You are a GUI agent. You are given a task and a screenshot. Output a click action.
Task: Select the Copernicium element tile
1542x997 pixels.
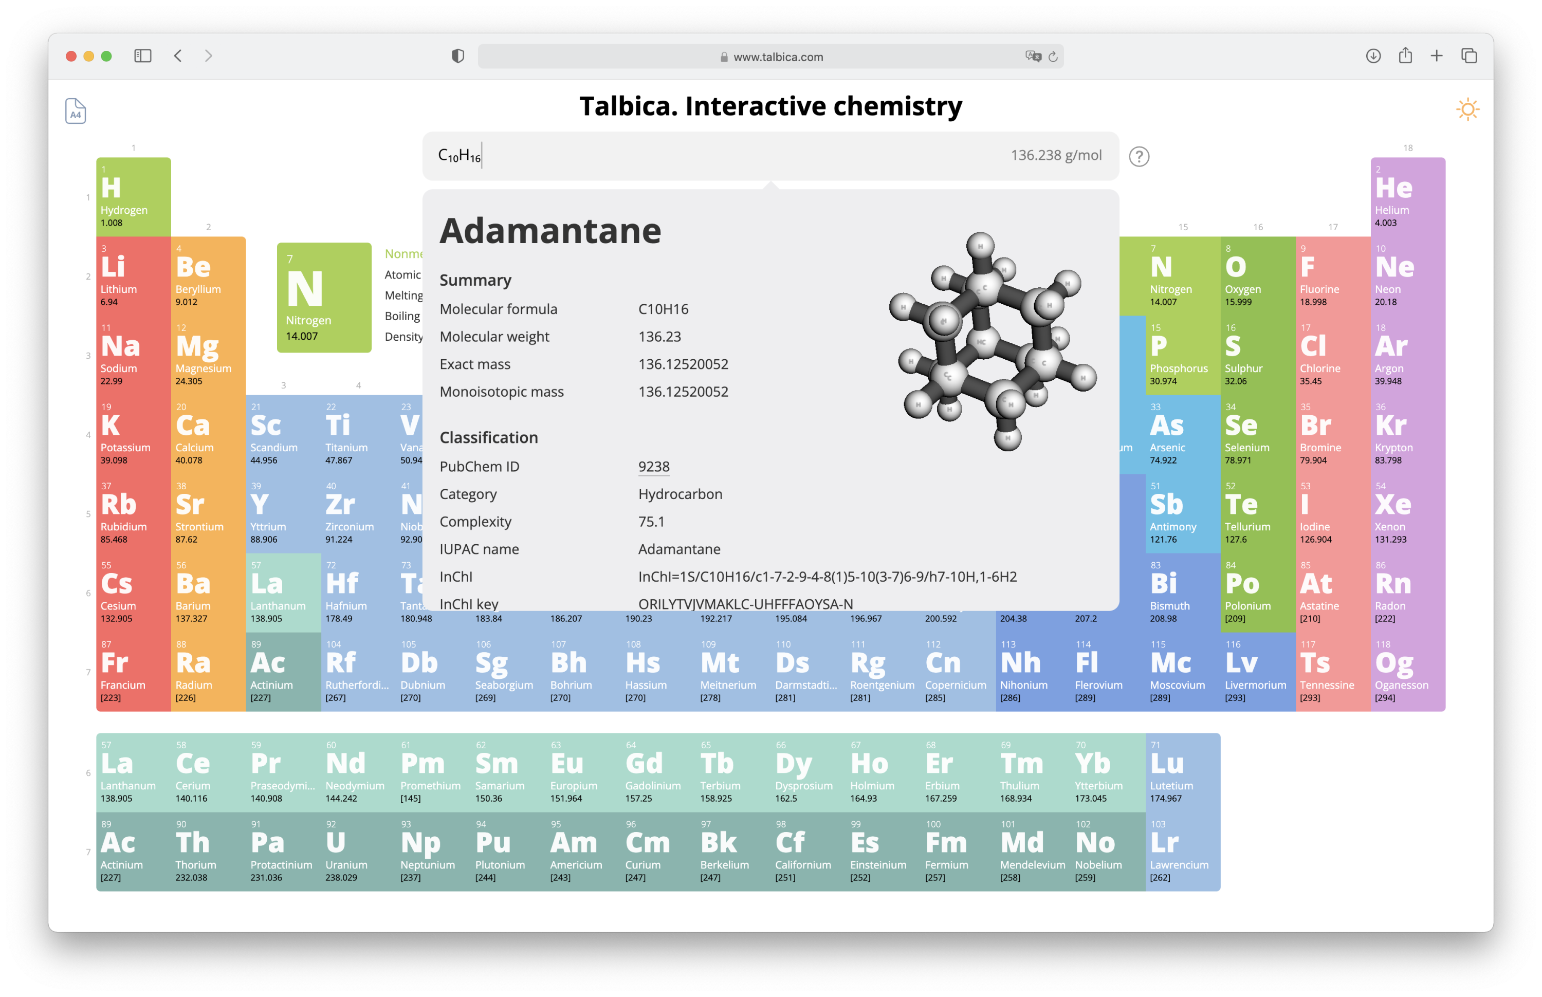958,672
